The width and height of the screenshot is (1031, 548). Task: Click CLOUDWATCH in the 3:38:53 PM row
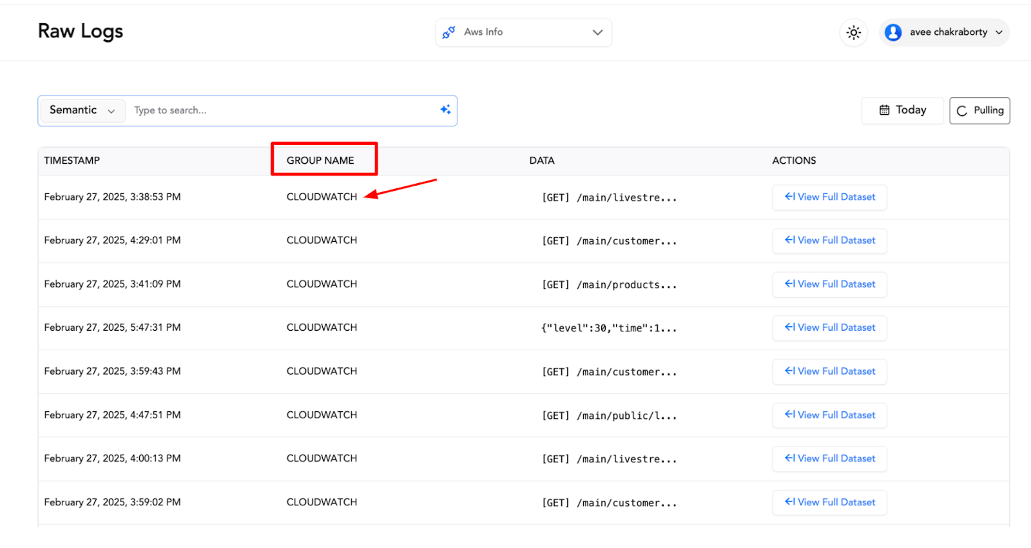click(x=322, y=197)
